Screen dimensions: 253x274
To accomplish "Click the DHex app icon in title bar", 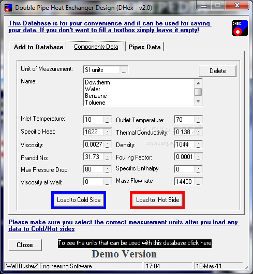I will (8, 8).
